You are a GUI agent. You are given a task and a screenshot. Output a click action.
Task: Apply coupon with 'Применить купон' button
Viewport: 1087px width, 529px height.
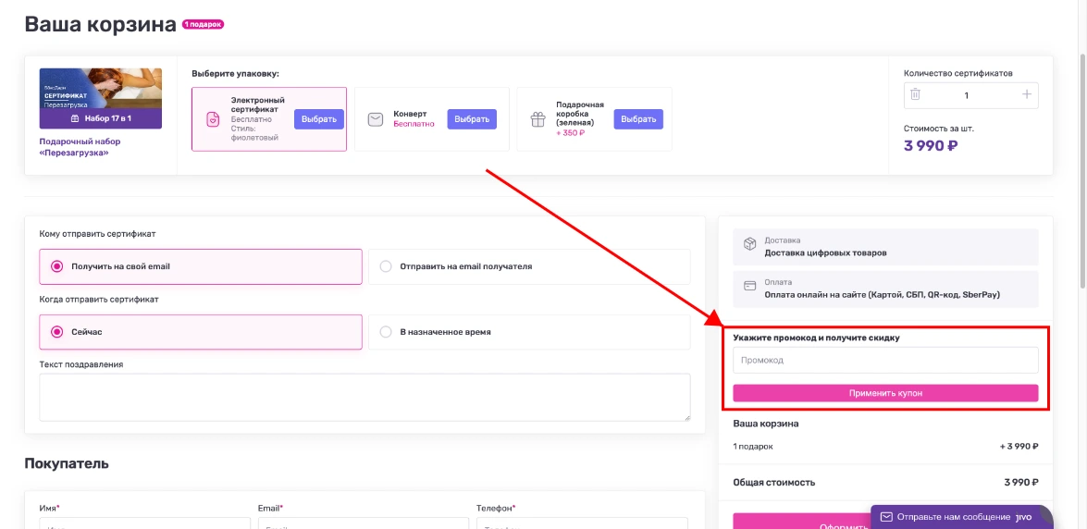coord(885,393)
